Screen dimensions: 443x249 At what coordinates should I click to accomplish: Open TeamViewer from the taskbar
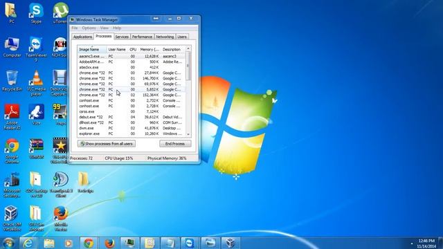pyautogui.click(x=189, y=243)
